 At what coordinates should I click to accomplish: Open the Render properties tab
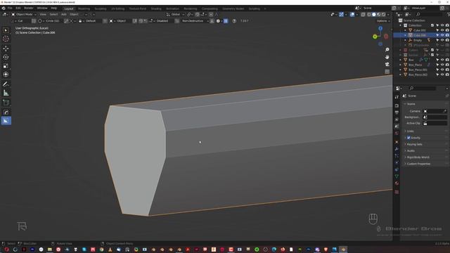397,106
